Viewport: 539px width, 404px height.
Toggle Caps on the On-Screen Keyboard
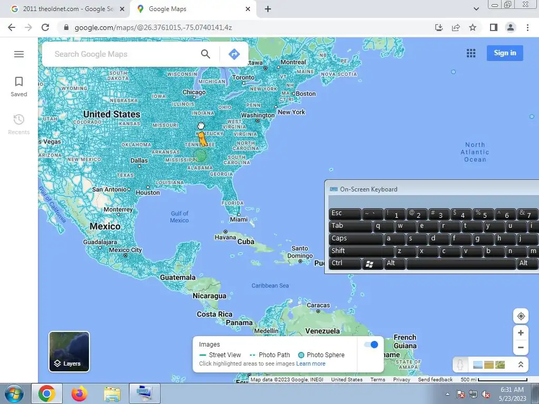click(356, 239)
